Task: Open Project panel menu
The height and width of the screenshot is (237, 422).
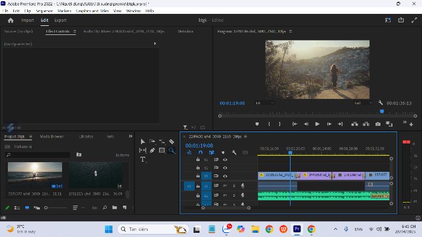Action: 30,137
